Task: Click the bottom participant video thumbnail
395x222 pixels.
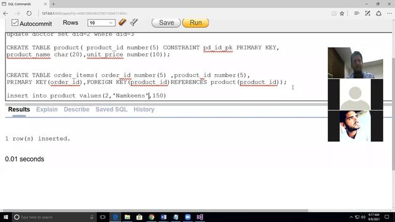Action: tap(355, 126)
